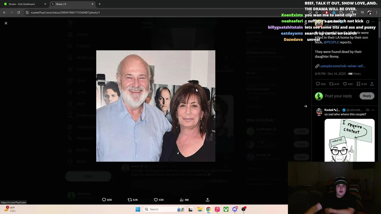Open the Chrome three-dot menu

pyautogui.click(x=377, y=12)
